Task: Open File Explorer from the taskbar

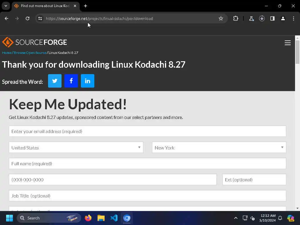Action: (x=101, y=218)
